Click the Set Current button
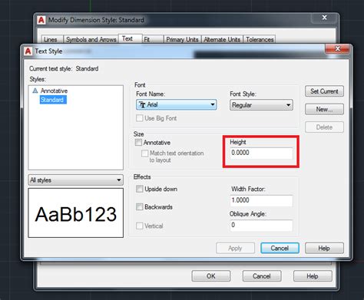 point(324,91)
